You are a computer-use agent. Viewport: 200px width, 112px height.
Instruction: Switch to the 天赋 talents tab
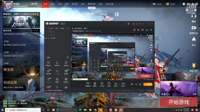[59, 4]
